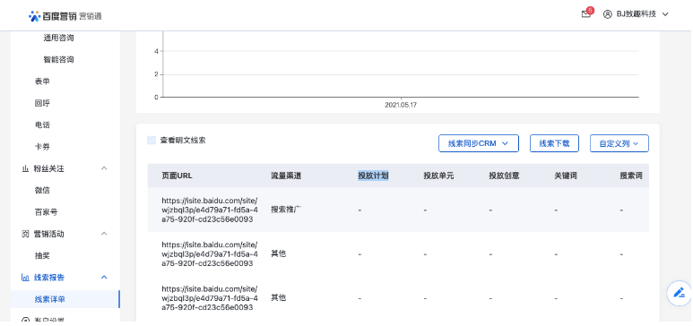Expand the BJ致趣科技 account menu
This screenshot has height=326, width=693.
pos(665,14)
